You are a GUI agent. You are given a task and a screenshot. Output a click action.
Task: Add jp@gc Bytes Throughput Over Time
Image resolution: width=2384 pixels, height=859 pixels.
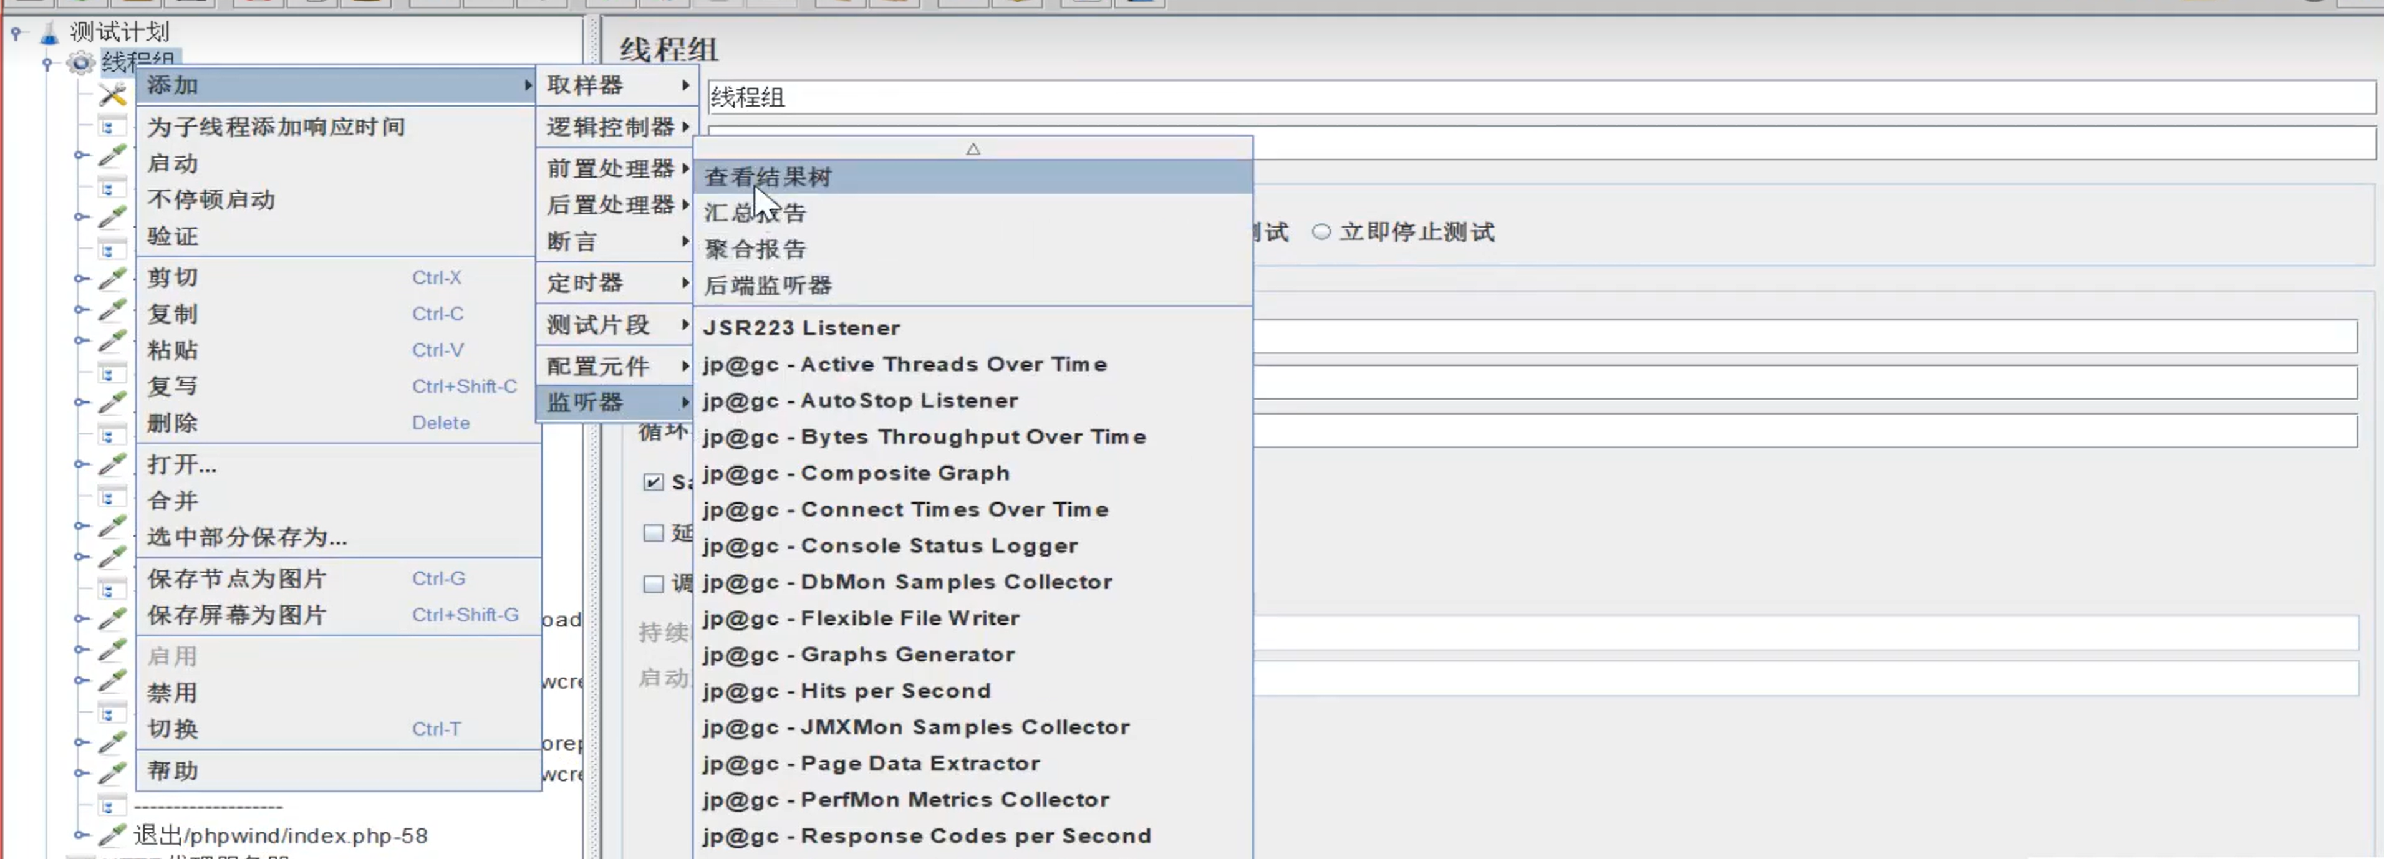(973, 436)
